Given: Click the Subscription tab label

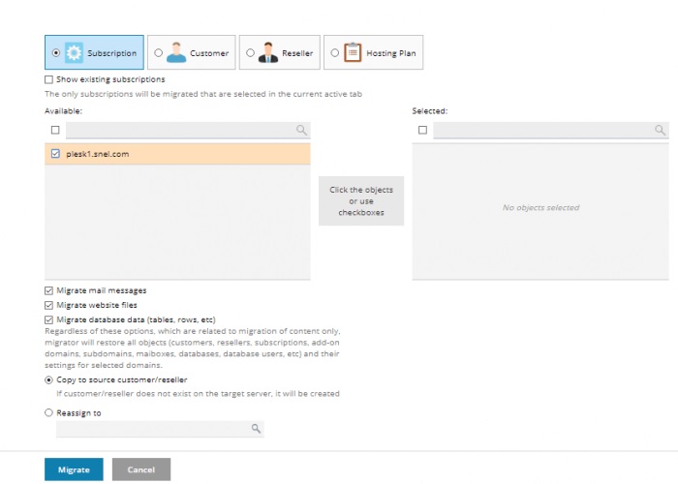Looking at the screenshot, I should 112,53.
